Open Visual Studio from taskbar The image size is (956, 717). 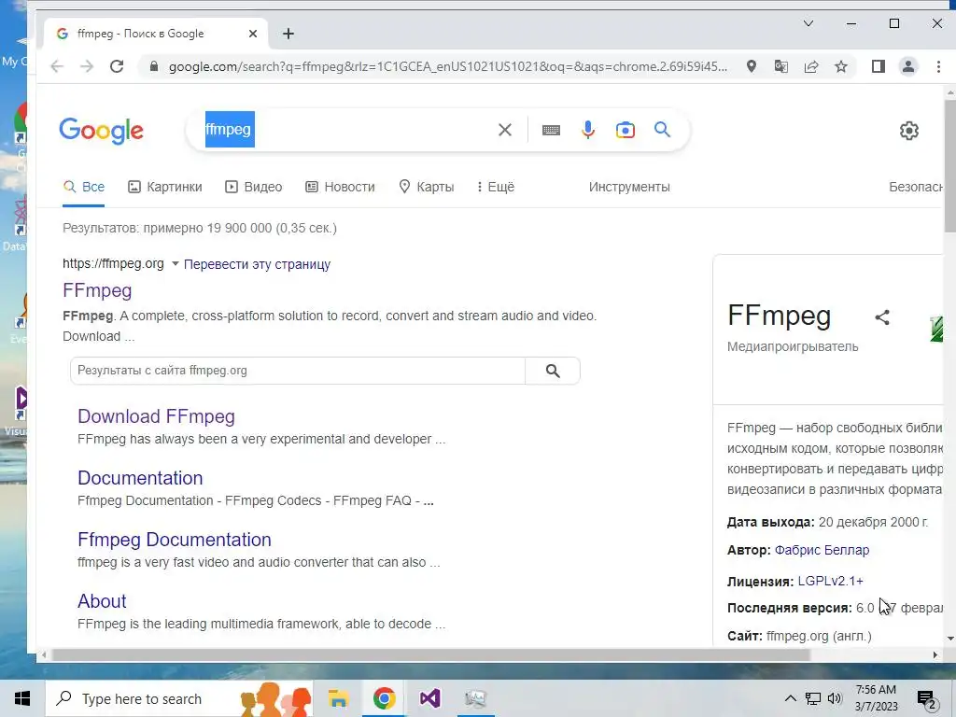[429, 698]
